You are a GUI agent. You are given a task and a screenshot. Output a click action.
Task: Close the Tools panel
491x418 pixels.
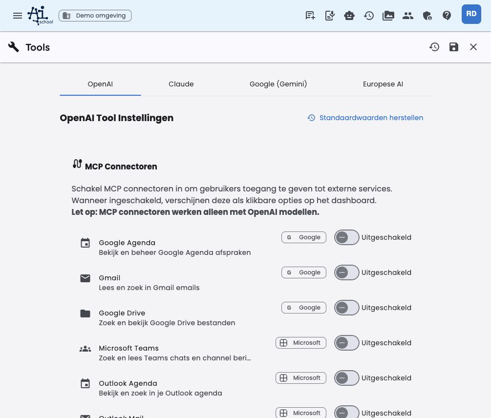click(x=473, y=47)
